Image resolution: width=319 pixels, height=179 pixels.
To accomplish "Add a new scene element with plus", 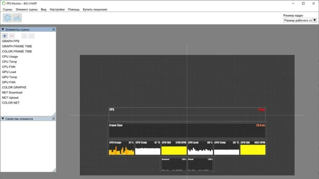I will click(5, 36).
